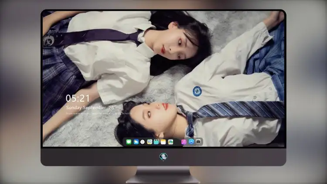Screen dimensions: 327x184
Task: Open the yellow-framed document app in dock
Action: (x=150, y=142)
